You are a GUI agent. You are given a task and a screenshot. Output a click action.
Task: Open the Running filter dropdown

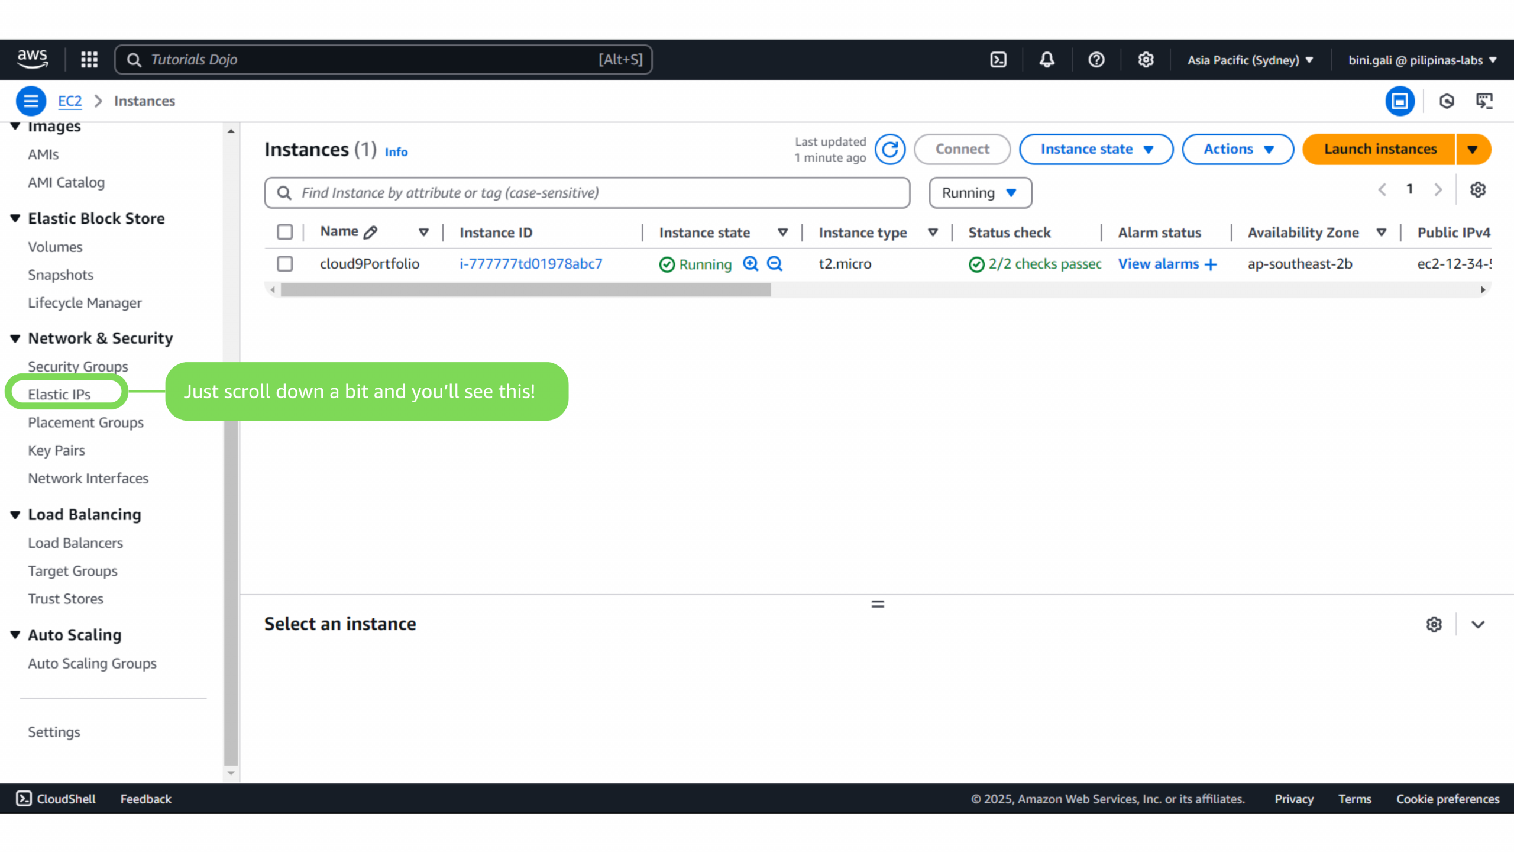pyautogui.click(x=980, y=193)
